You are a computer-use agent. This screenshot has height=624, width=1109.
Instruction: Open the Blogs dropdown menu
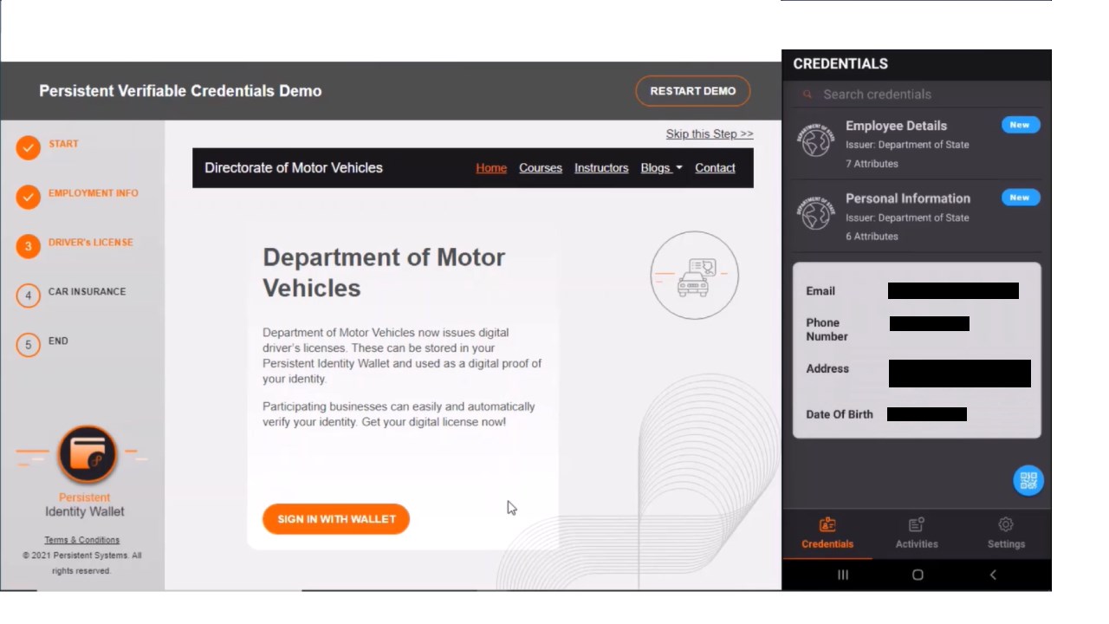click(661, 168)
